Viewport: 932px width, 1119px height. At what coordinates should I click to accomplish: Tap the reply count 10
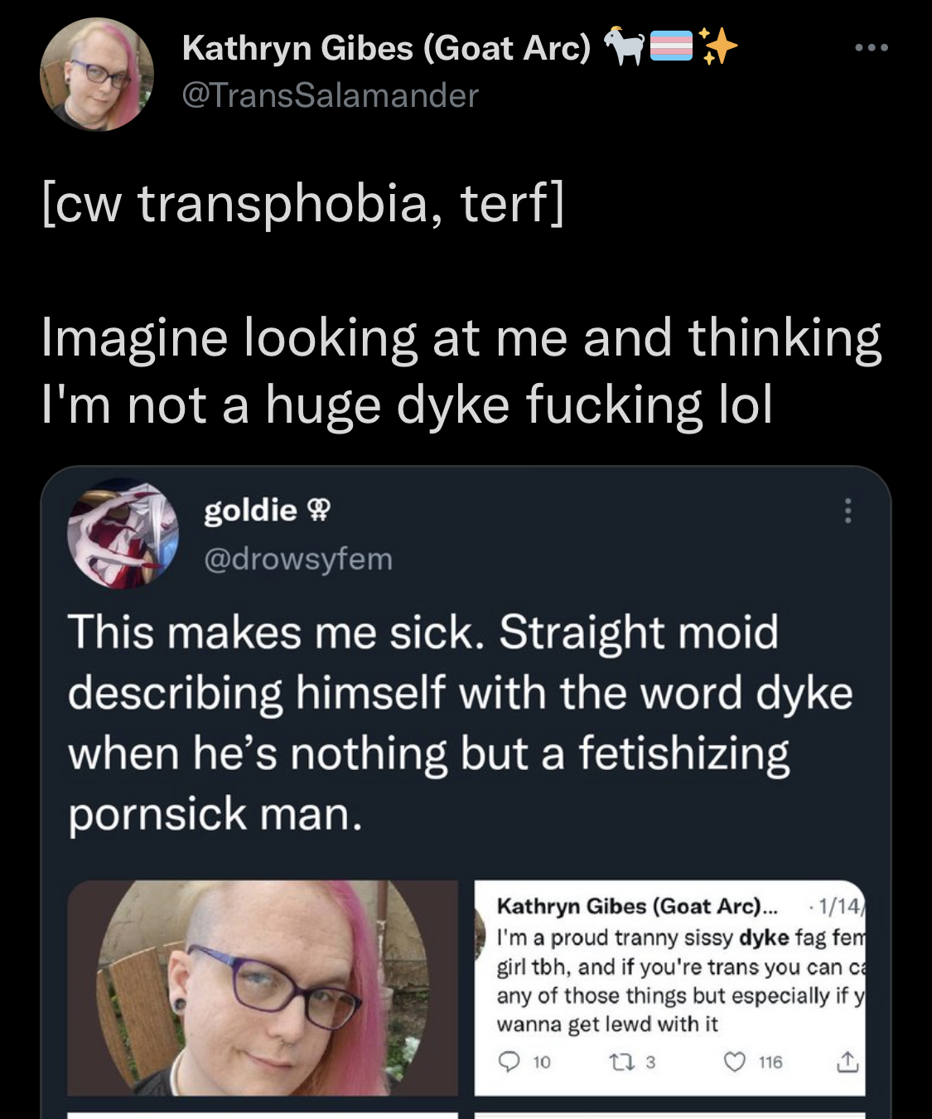coord(542,1062)
